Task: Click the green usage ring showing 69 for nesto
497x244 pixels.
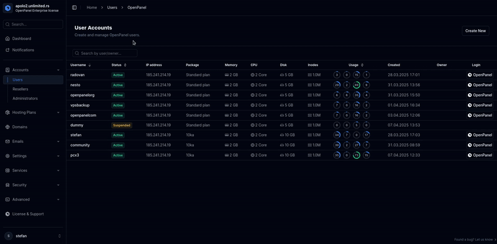Action: coord(357,85)
